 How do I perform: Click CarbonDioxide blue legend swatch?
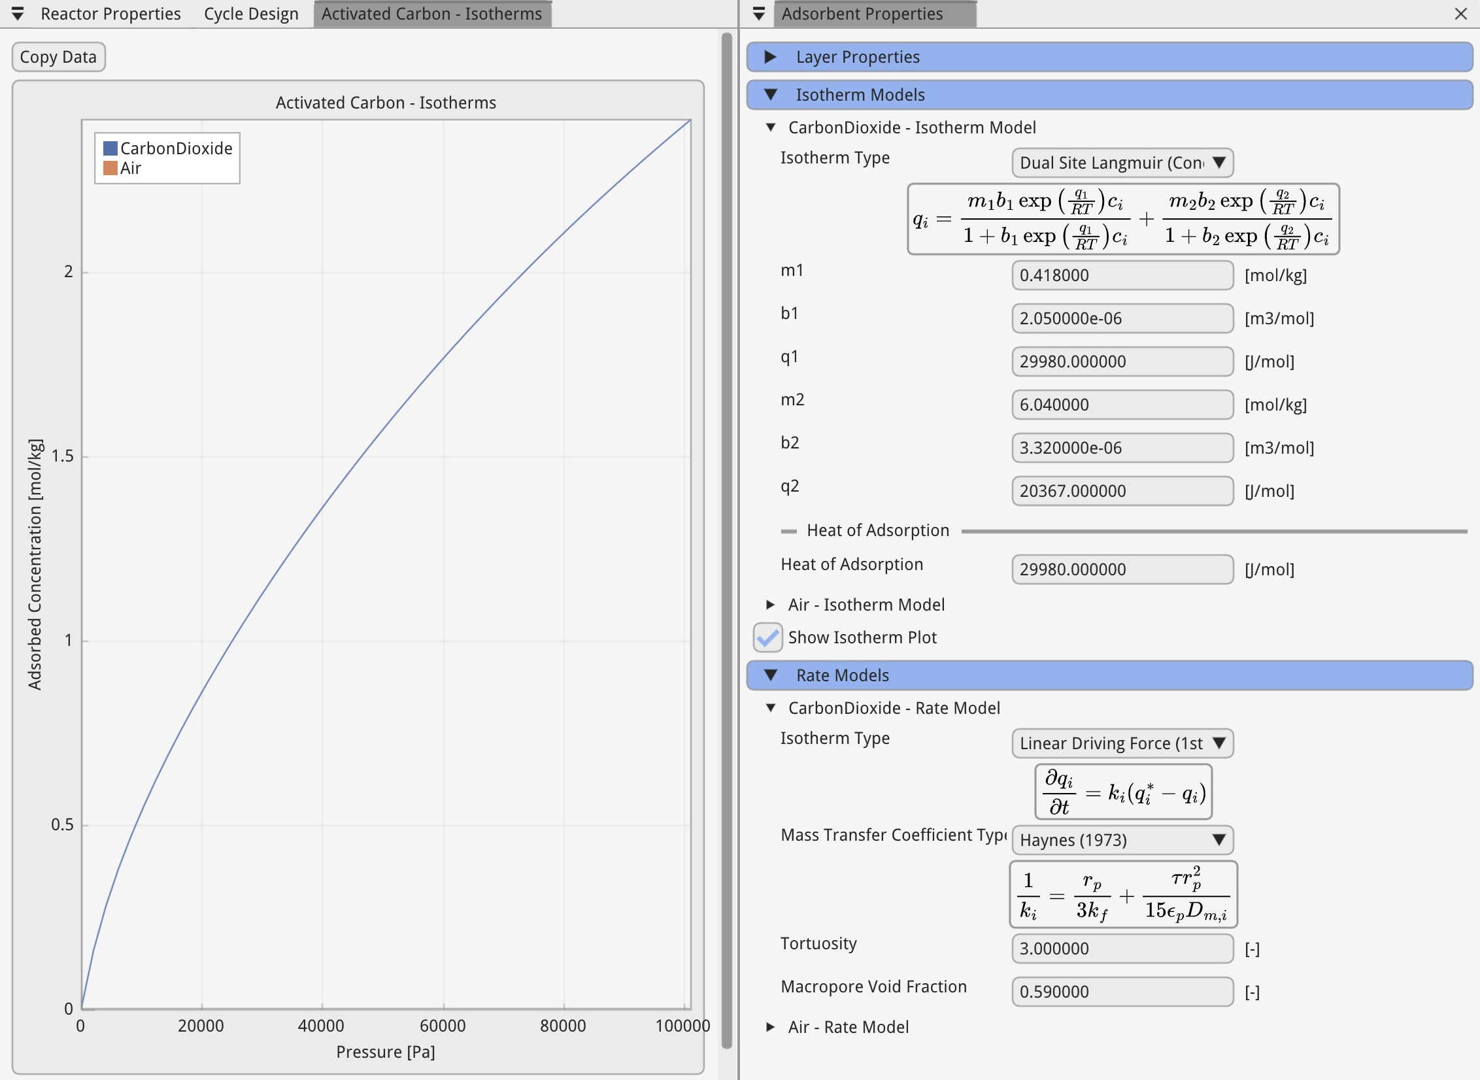[x=110, y=148]
